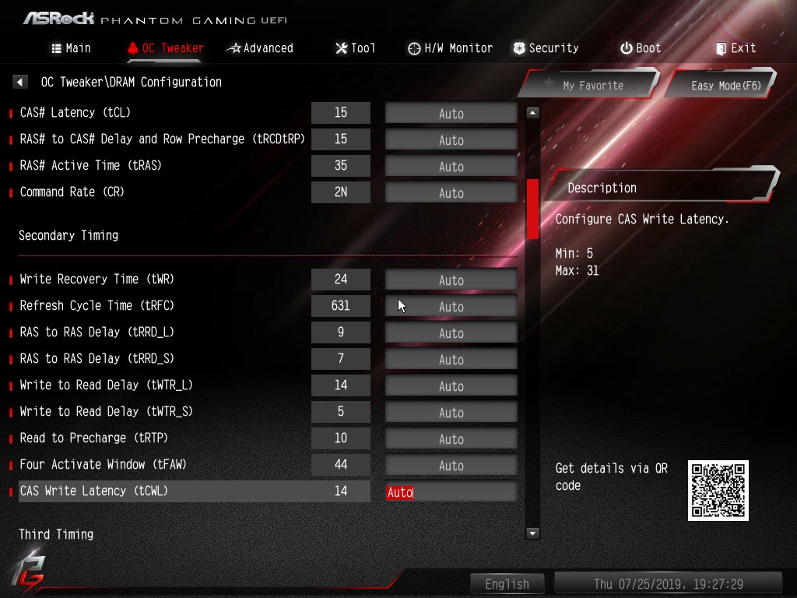Select the Refresh Cycle Time (tRFC) Auto field
The image size is (797, 598).
click(451, 306)
